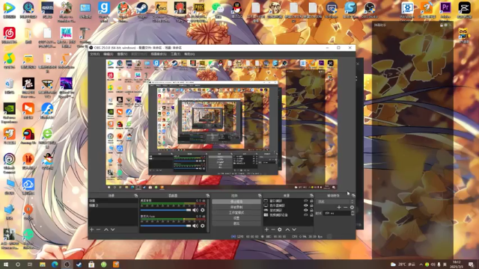
Task: Toggle visibility eye of second source
Action: (305, 205)
